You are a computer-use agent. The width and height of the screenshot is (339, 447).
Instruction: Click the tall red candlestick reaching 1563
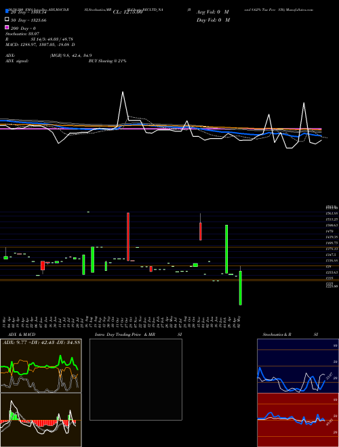tap(128, 236)
